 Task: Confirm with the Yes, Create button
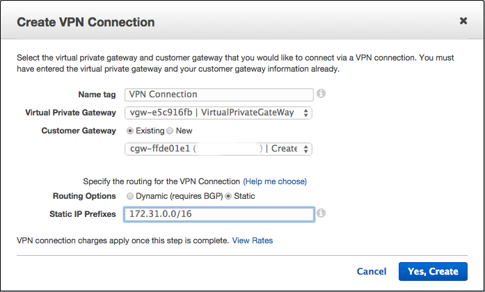click(x=433, y=271)
